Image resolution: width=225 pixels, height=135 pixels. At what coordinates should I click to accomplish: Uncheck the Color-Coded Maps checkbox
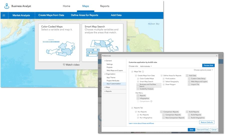tap(138, 79)
